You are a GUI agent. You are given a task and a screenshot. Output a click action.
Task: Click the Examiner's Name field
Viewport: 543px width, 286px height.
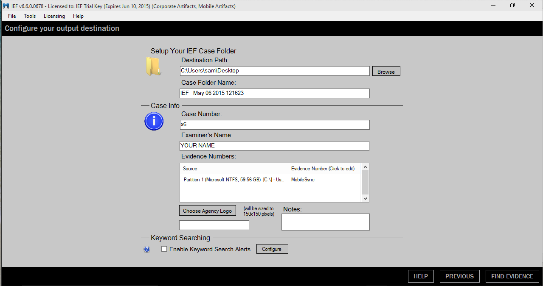[275, 146]
